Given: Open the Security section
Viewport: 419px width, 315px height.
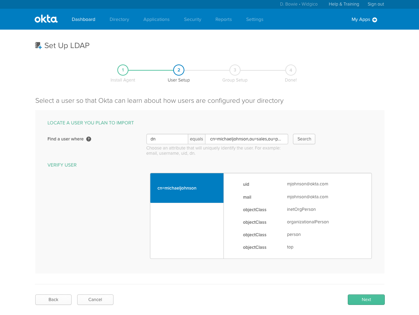Looking at the screenshot, I should coord(192,19).
